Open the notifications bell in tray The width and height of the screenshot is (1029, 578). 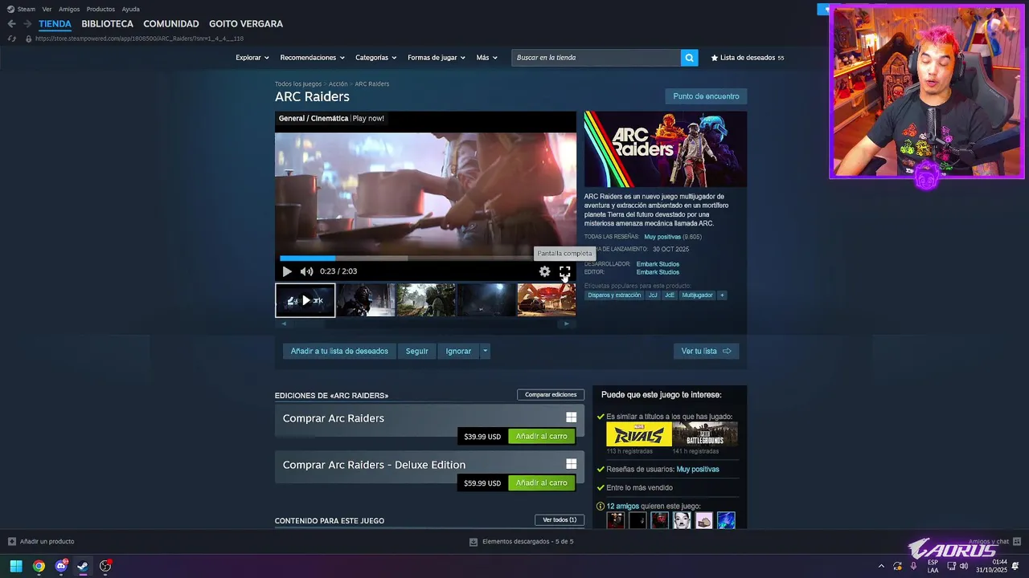pyautogui.click(x=1015, y=566)
